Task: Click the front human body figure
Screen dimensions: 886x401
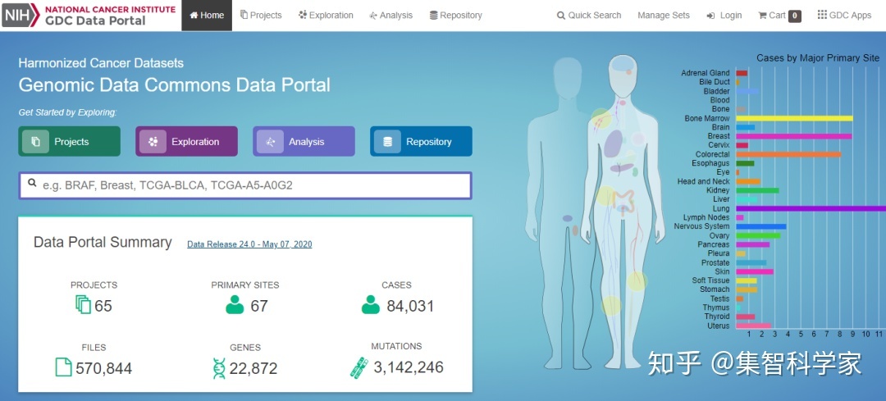Action: pyautogui.click(x=623, y=212)
